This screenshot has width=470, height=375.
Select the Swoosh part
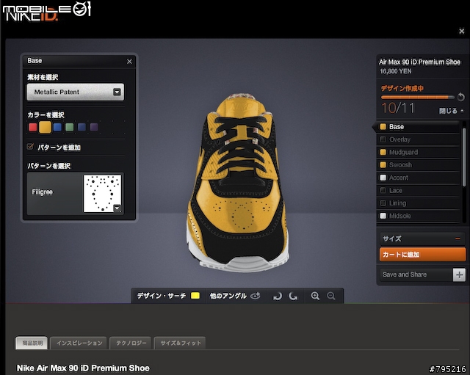pyautogui.click(x=417, y=165)
